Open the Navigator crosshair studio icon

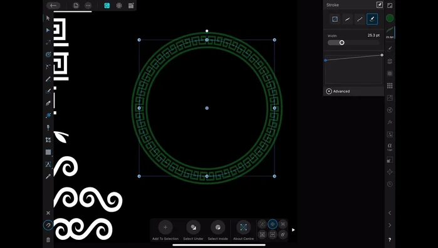coord(390,172)
